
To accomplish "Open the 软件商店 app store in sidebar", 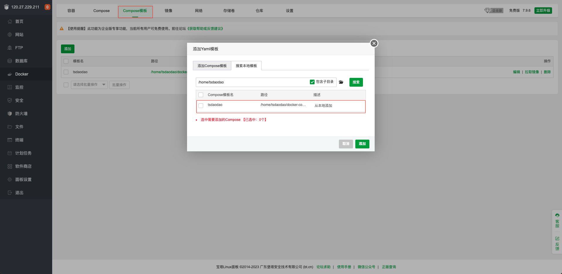I will (x=23, y=166).
